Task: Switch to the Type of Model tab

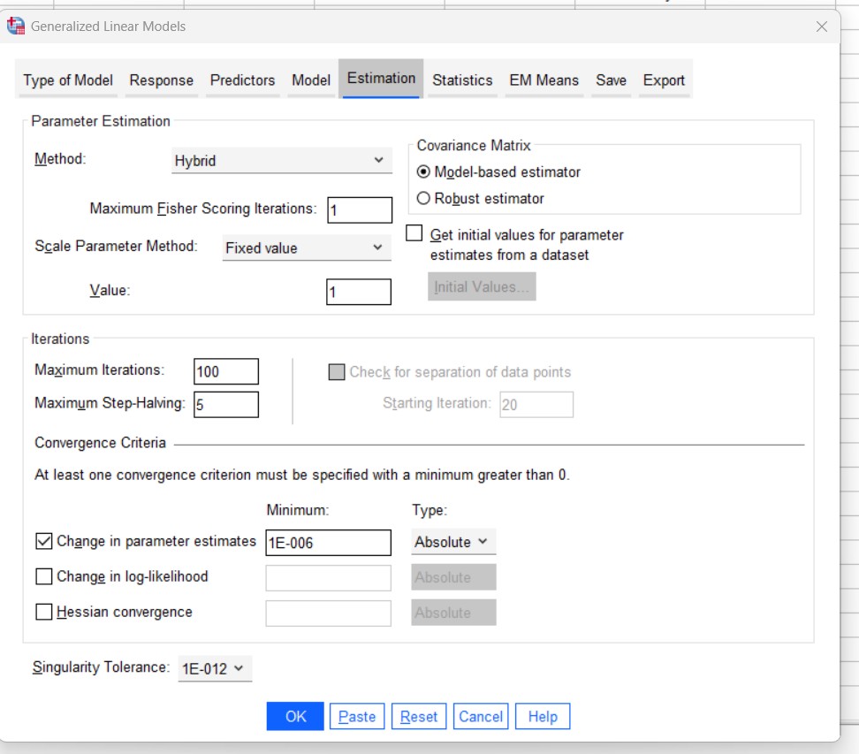Action: coord(68,80)
